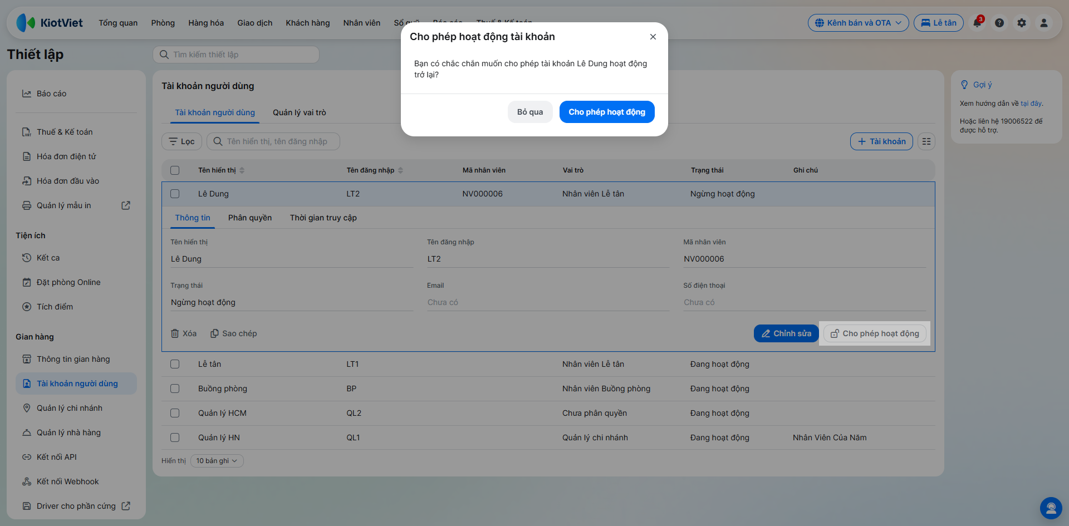Image resolution: width=1069 pixels, height=526 pixels.
Task: Click the Lễ tân button in header
Action: (939, 23)
